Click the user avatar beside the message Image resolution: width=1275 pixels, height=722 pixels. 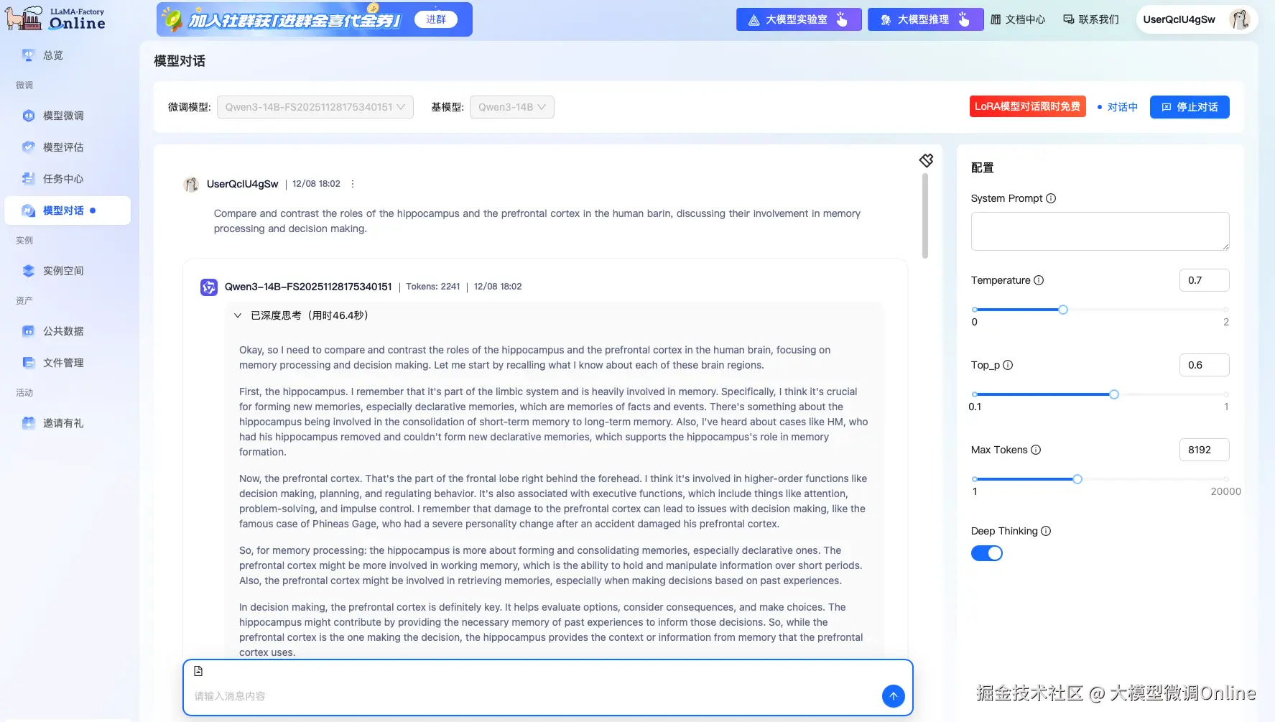pyautogui.click(x=191, y=185)
